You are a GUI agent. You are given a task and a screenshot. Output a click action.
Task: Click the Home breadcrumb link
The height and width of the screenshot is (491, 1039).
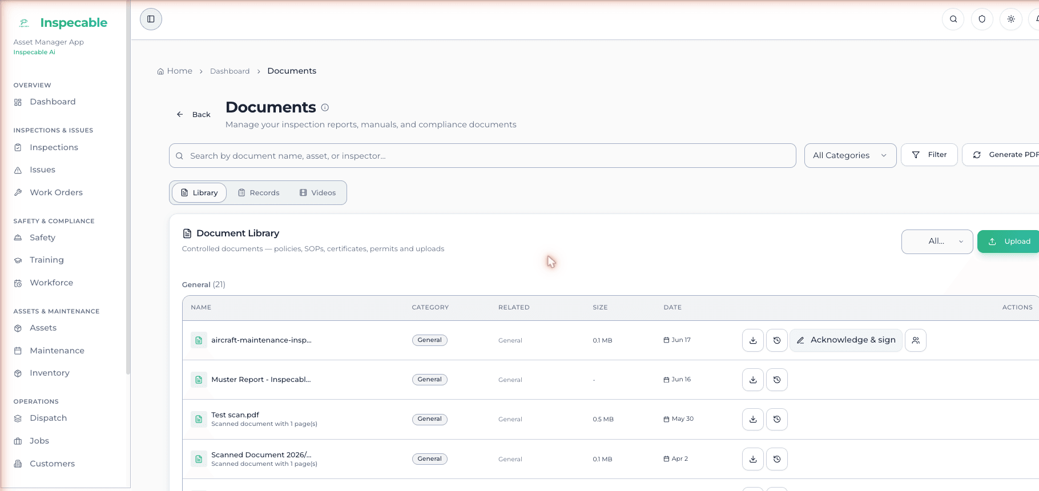[175, 71]
